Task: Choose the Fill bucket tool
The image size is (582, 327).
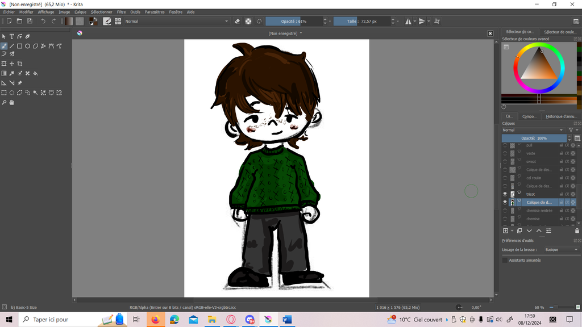Action: coord(36,73)
